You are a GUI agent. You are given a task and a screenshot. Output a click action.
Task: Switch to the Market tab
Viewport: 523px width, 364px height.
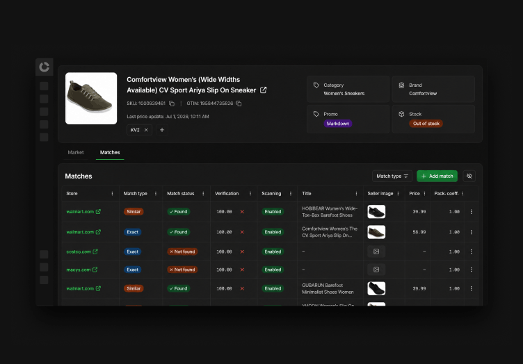point(76,153)
